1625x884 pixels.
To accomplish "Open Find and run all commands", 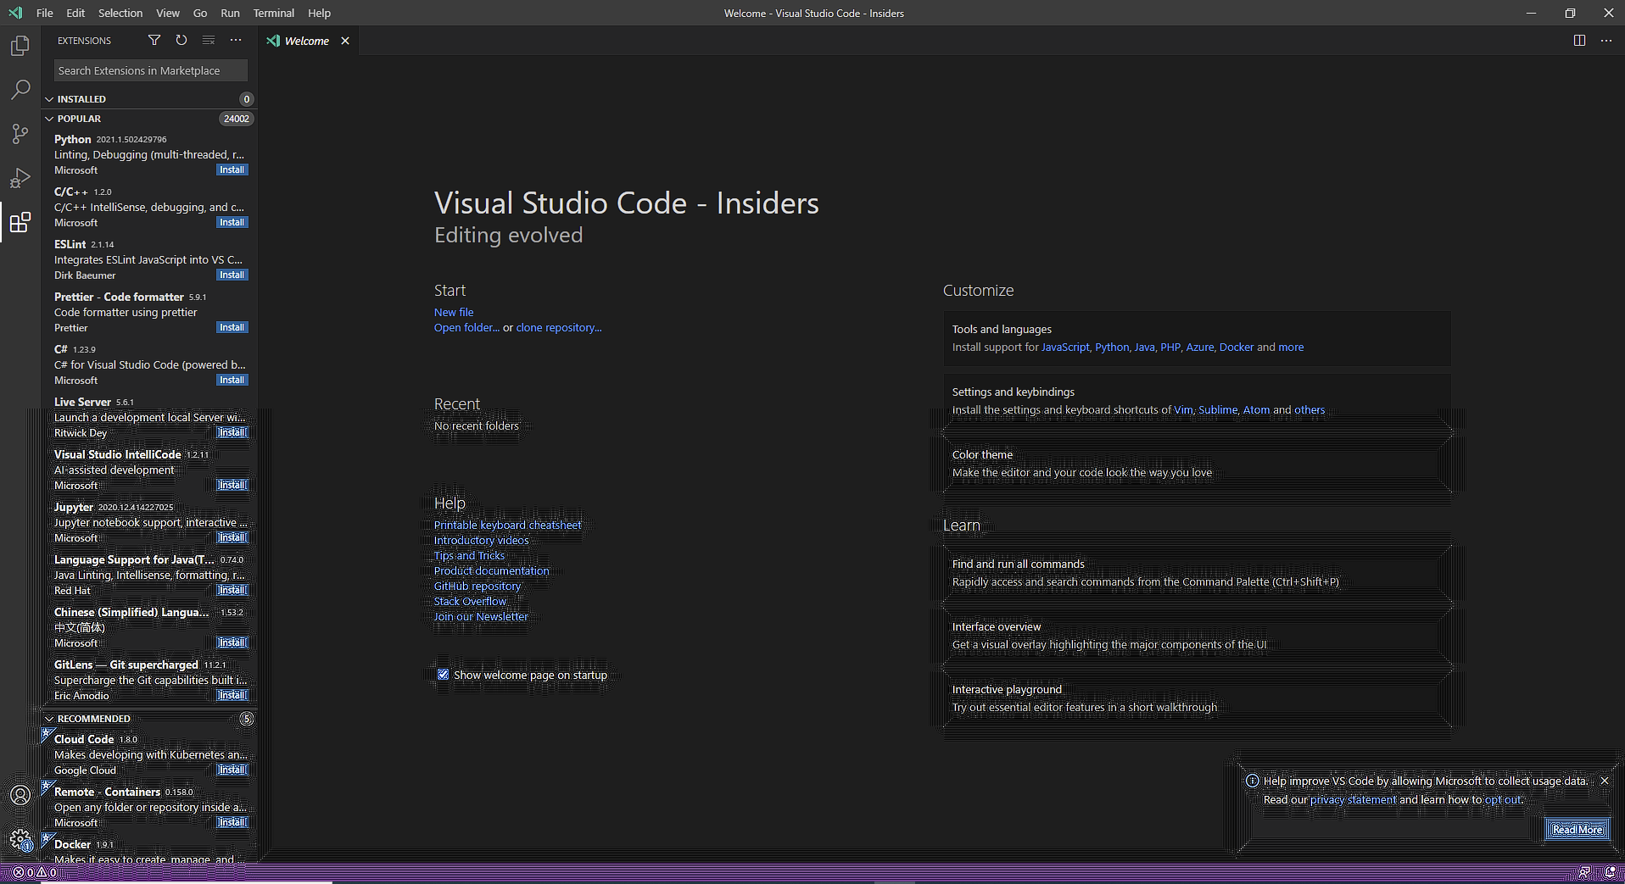I will pos(1197,573).
